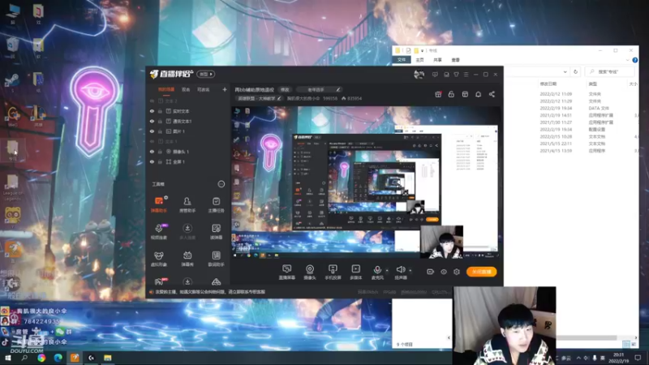
Task: Add a new scene with plus button
Action: (225, 89)
